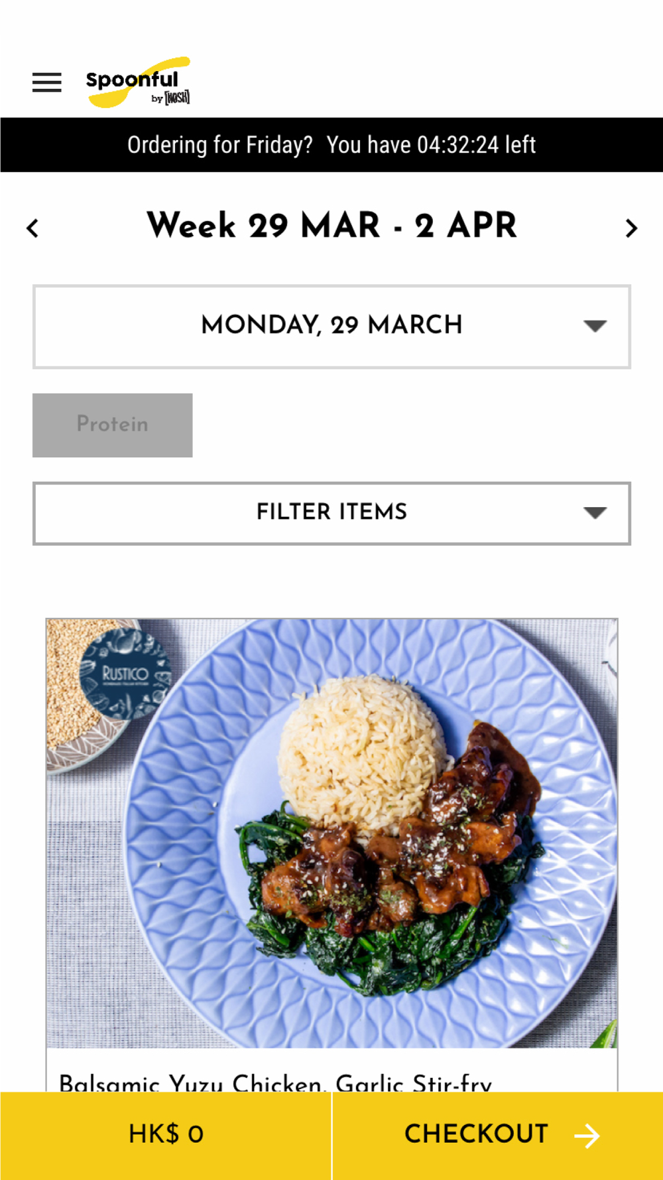Select the Protein category tab
The image size is (663, 1180).
pos(113,425)
